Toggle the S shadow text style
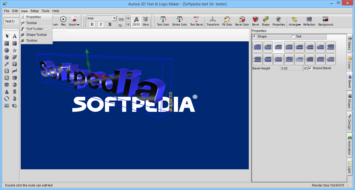The height and width of the screenshot is (190, 355). pyautogui.click(x=110, y=24)
